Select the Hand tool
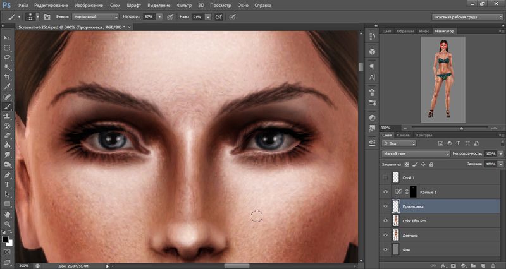This screenshot has height=269, width=506. 7,214
